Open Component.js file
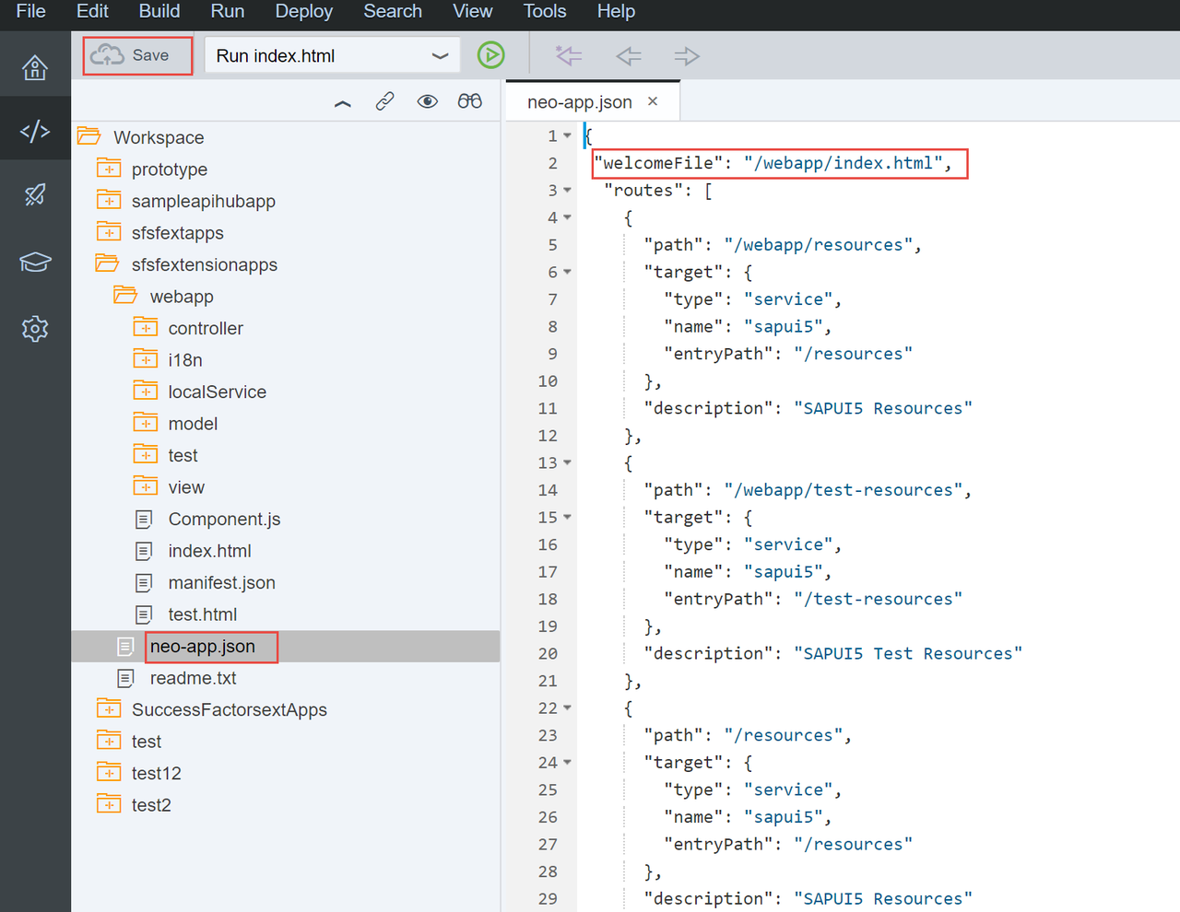Viewport: 1180px width, 912px height. pos(224,519)
